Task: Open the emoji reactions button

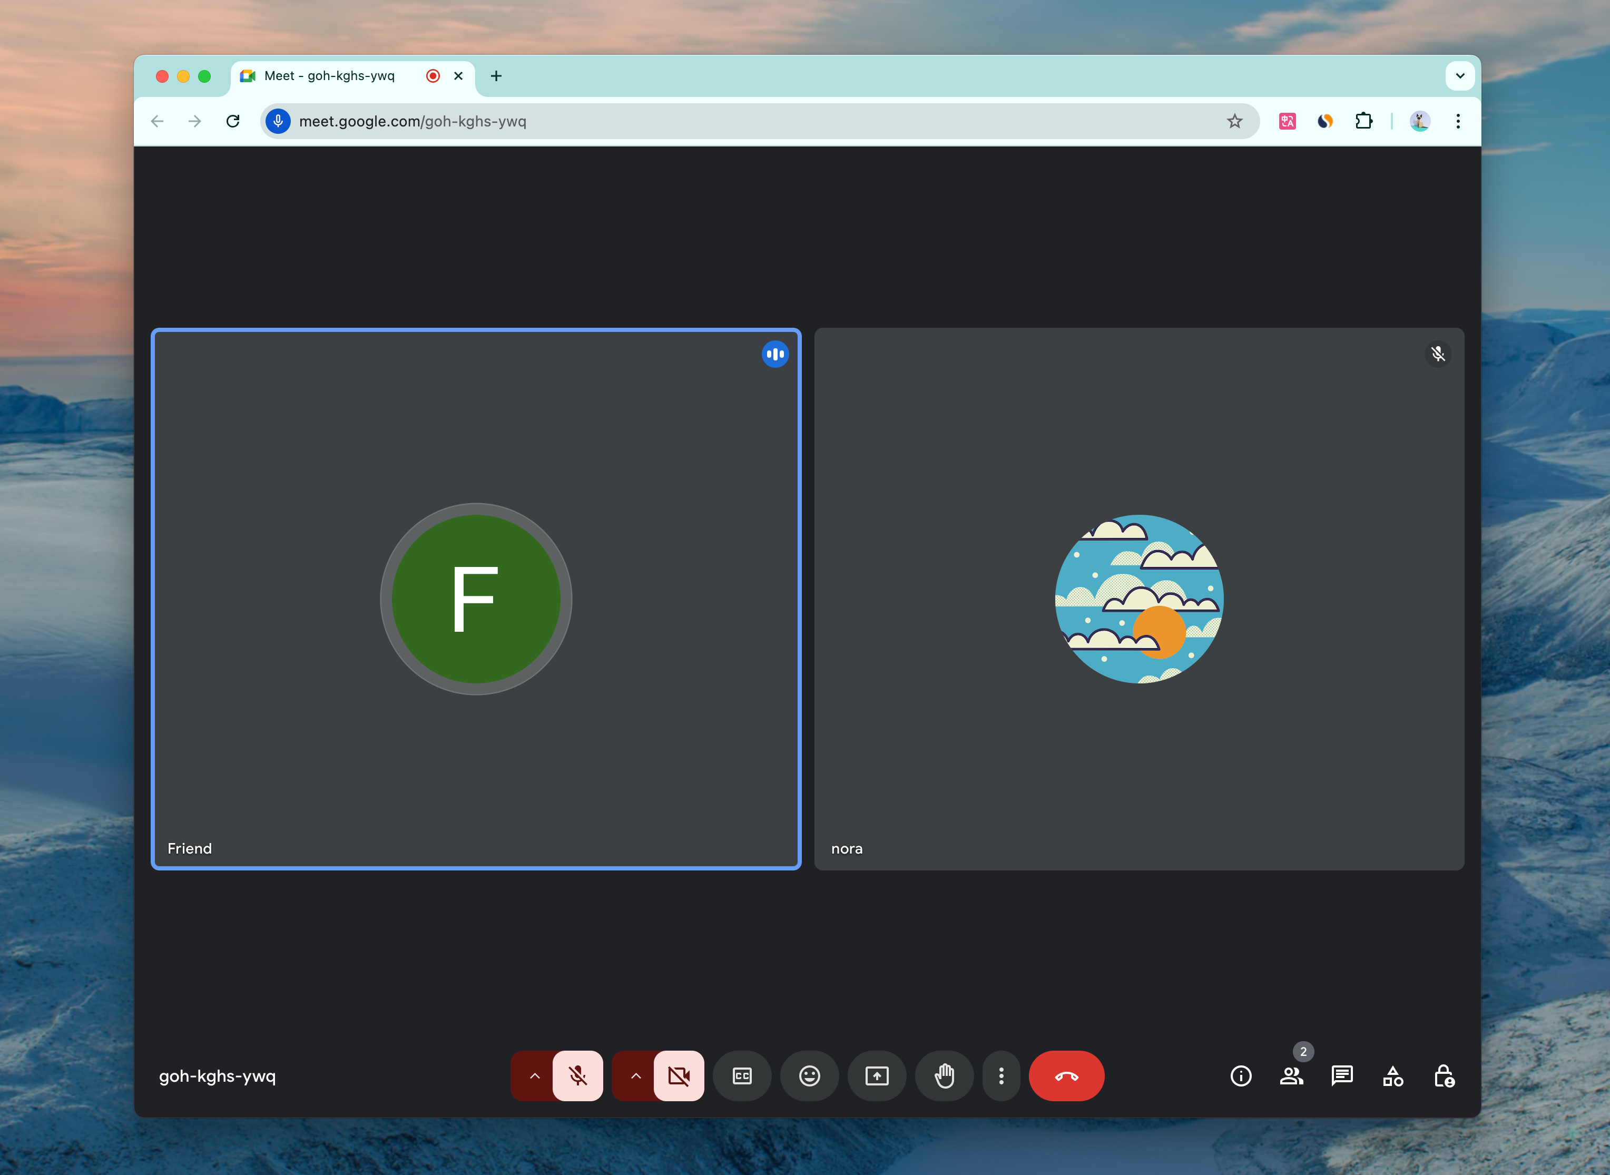Action: pos(809,1075)
